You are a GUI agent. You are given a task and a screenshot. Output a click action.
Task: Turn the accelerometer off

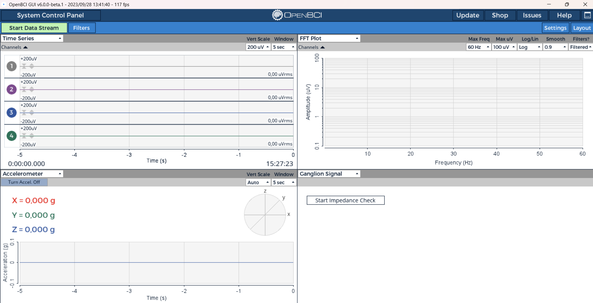click(x=24, y=182)
